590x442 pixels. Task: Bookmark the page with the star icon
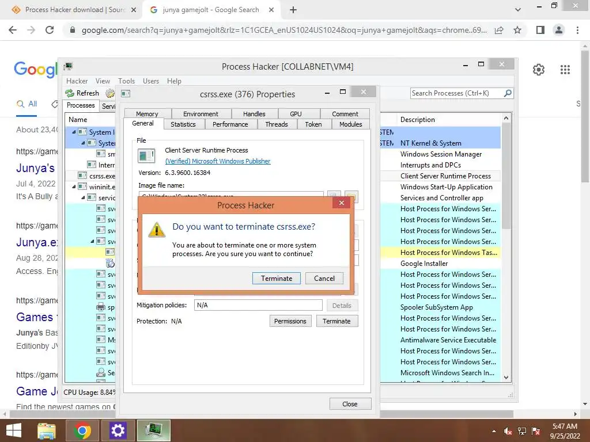tap(517, 30)
